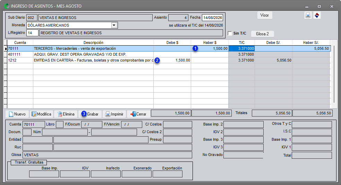341x185 pixels.
Task: Click Debe S/. value 5,056.50 in 1212 row
Action: pos(284,60)
